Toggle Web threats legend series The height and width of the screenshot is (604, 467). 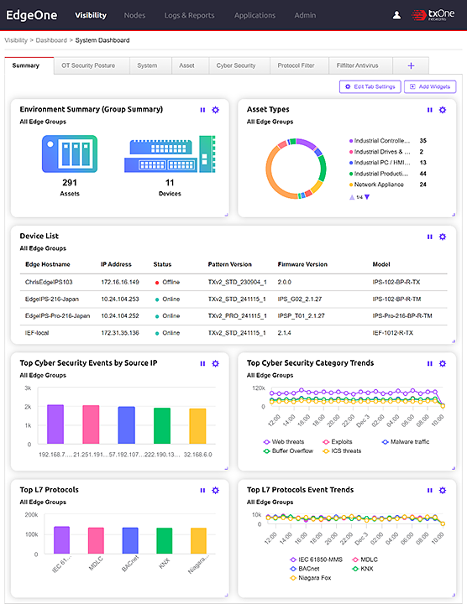(284, 442)
